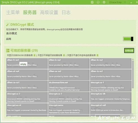Select server dnscrypt.ca-2

coord(27,97)
